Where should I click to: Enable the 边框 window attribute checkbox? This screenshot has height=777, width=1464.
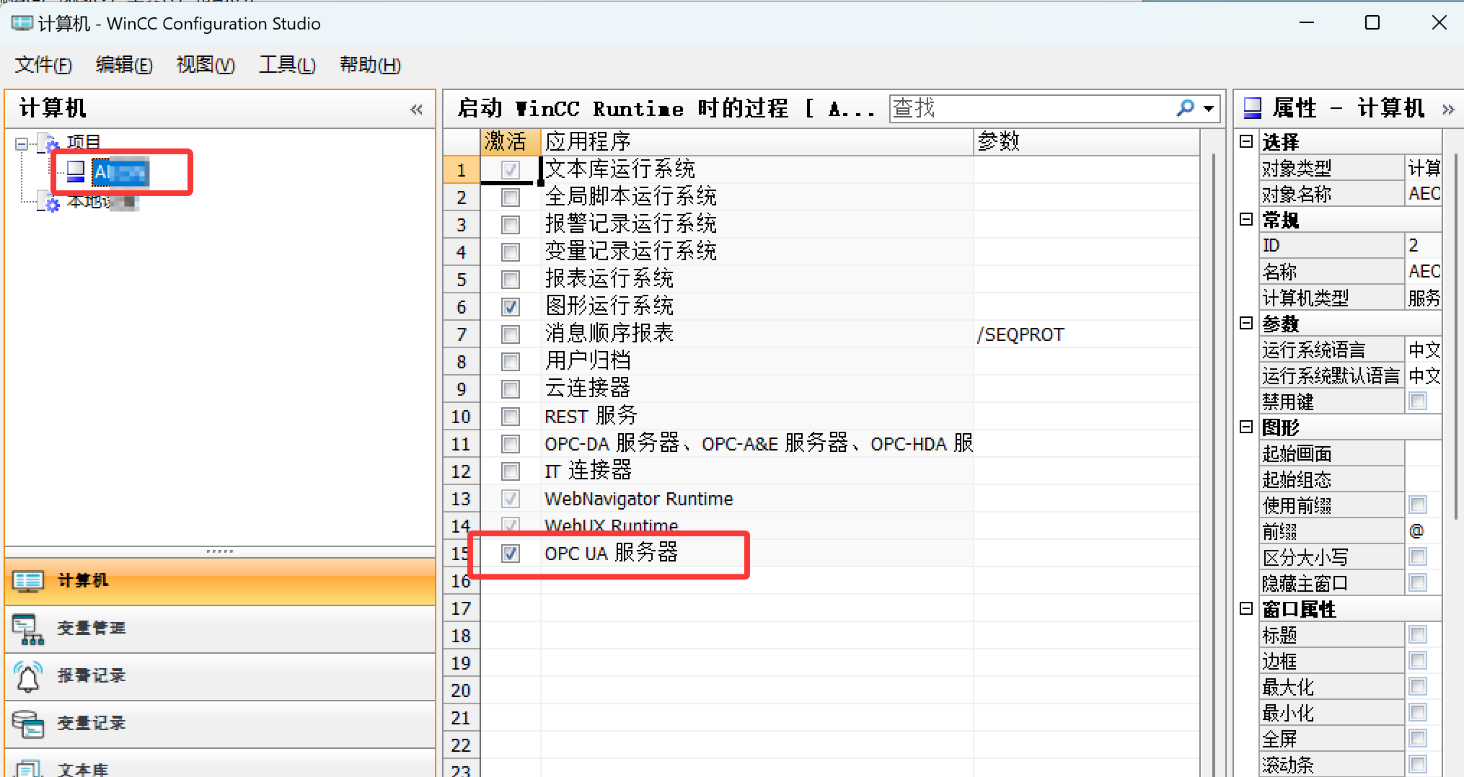1418,660
